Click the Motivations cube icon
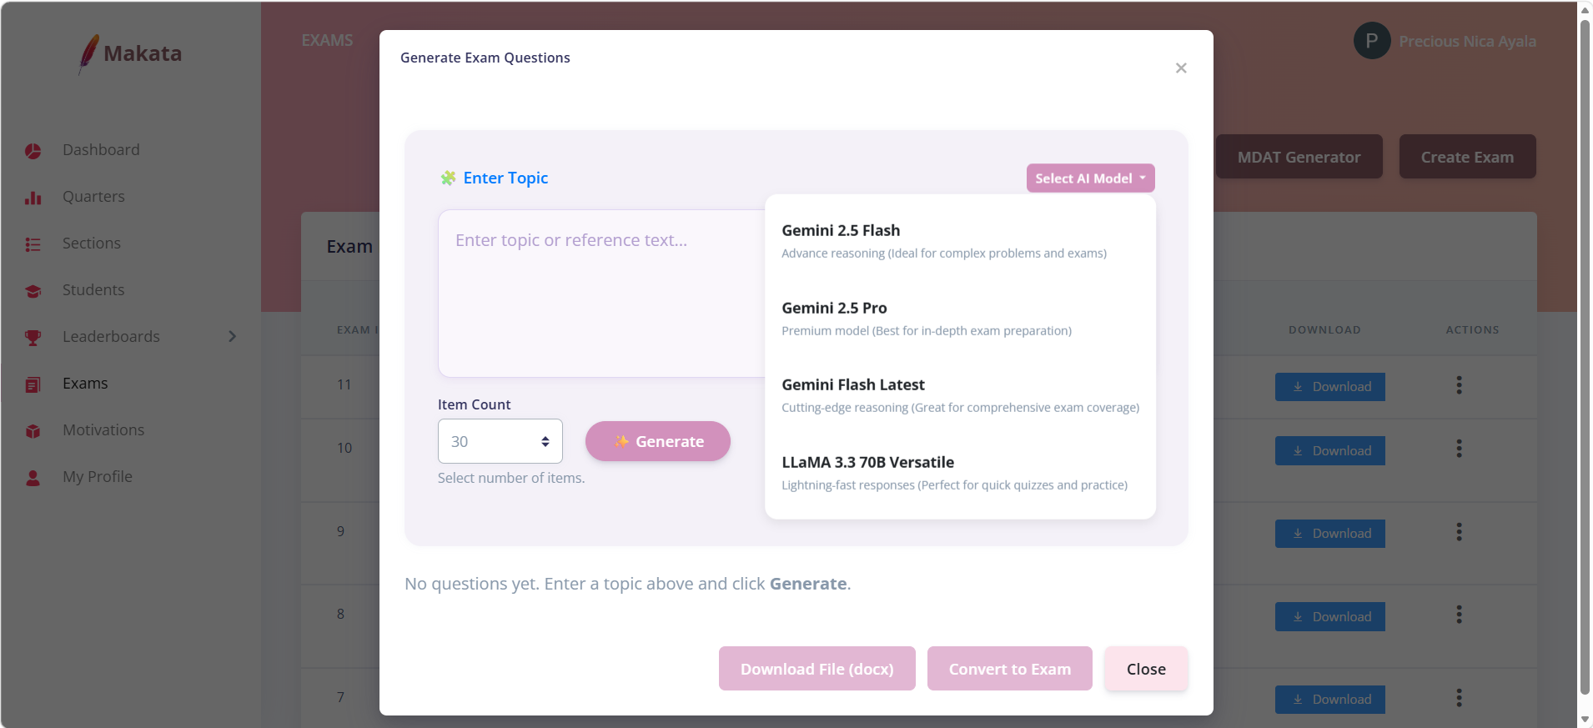 pos(33,431)
